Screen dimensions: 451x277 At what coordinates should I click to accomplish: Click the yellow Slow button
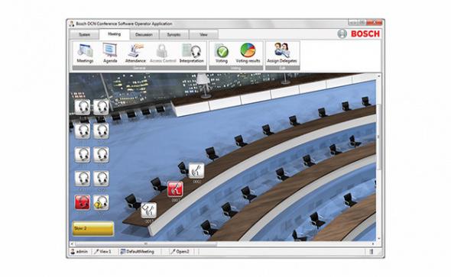tap(93, 229)
